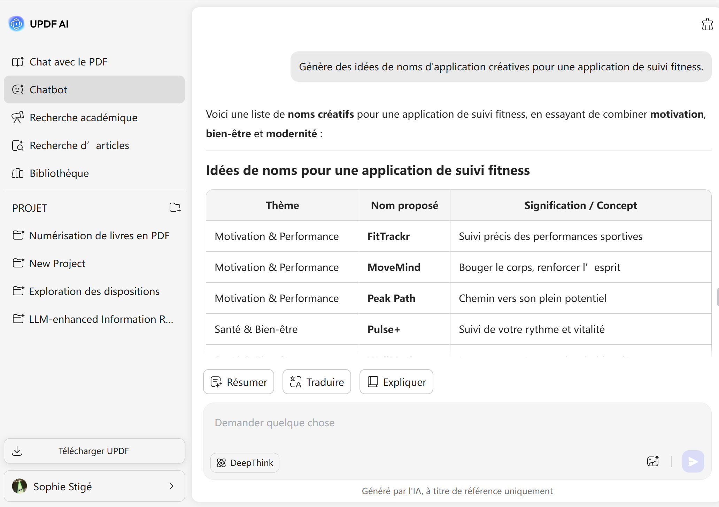Click the Traduire button

click(317, 382)
